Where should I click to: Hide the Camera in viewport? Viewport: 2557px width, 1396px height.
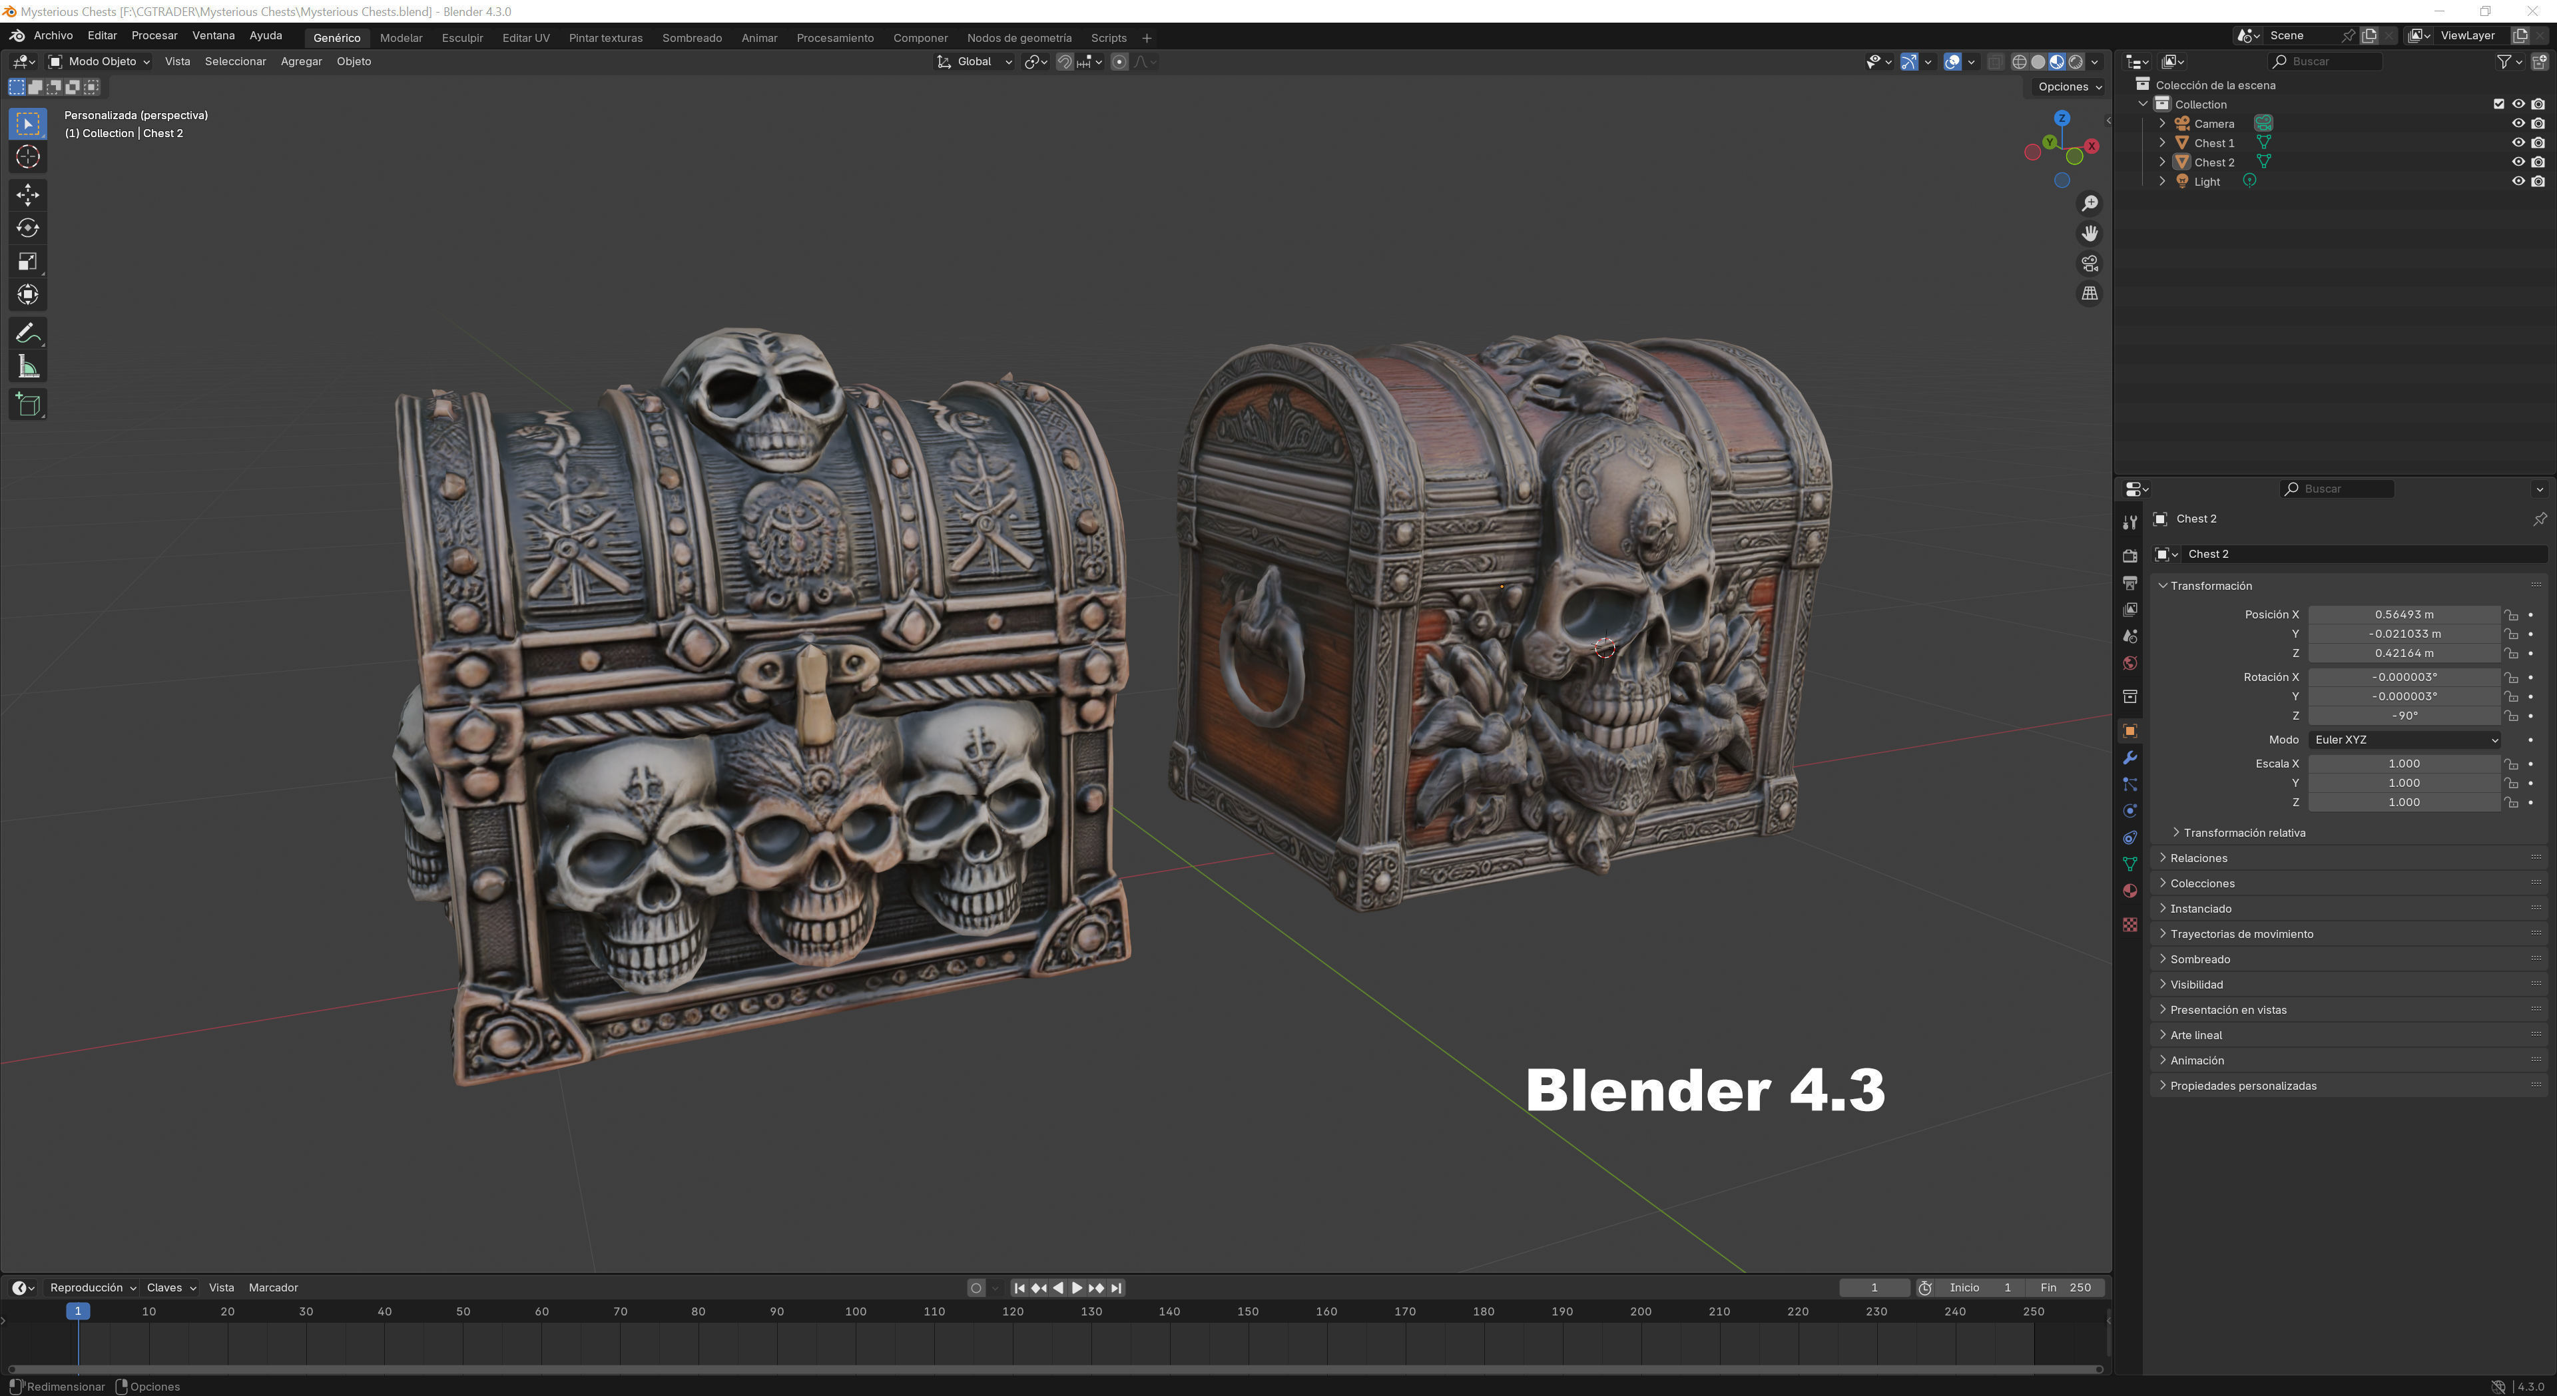pos(2518,123)
